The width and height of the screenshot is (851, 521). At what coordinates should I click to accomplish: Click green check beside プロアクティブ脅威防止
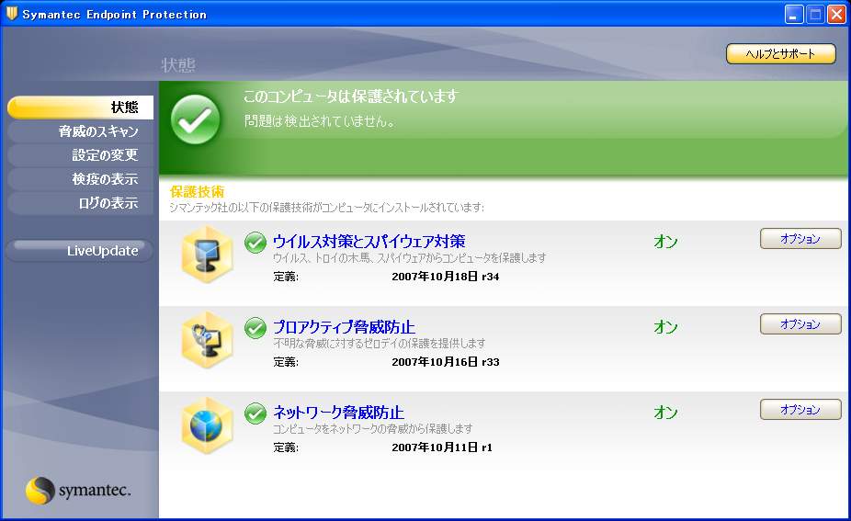[x=255, y=328]
